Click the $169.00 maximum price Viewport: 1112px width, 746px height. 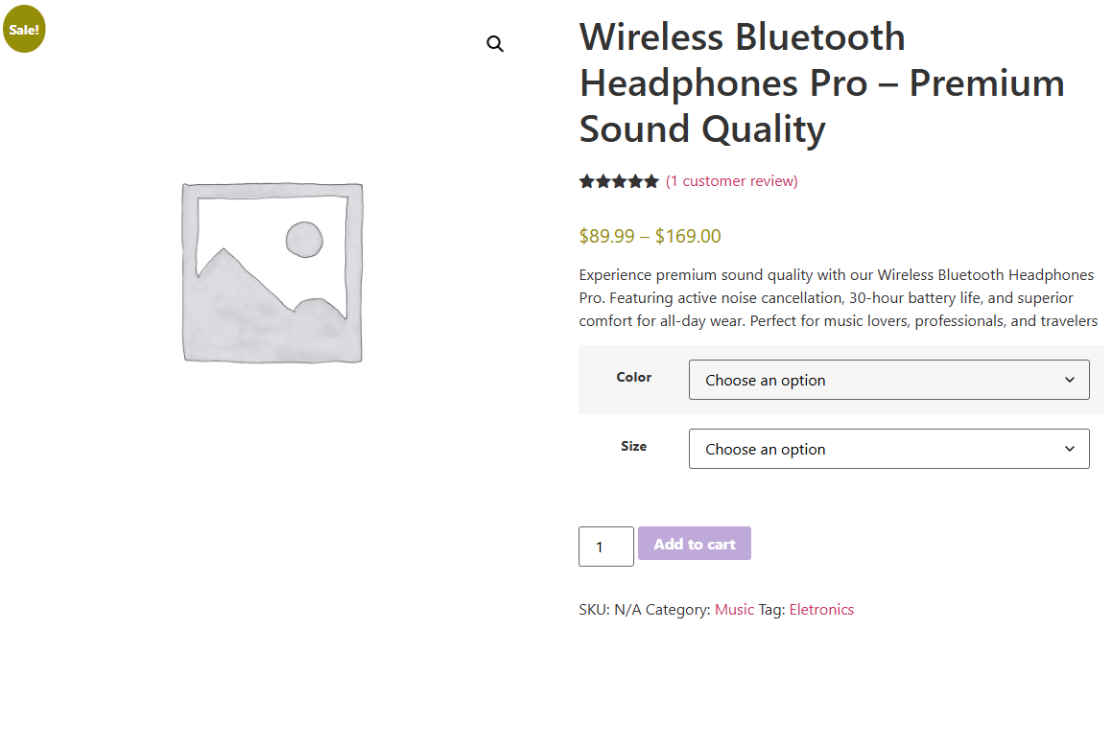coord(688,237)
